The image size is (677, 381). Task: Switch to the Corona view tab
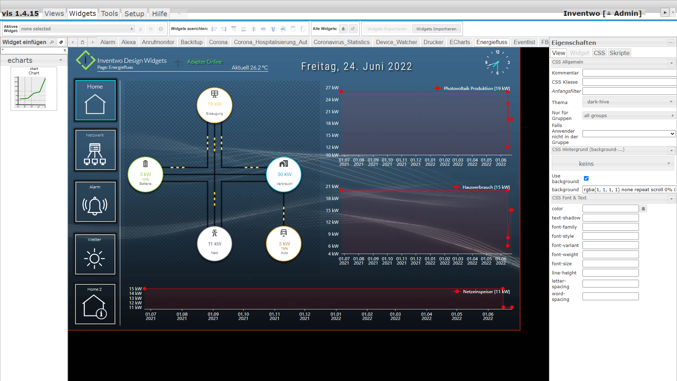tap(218, 42)
